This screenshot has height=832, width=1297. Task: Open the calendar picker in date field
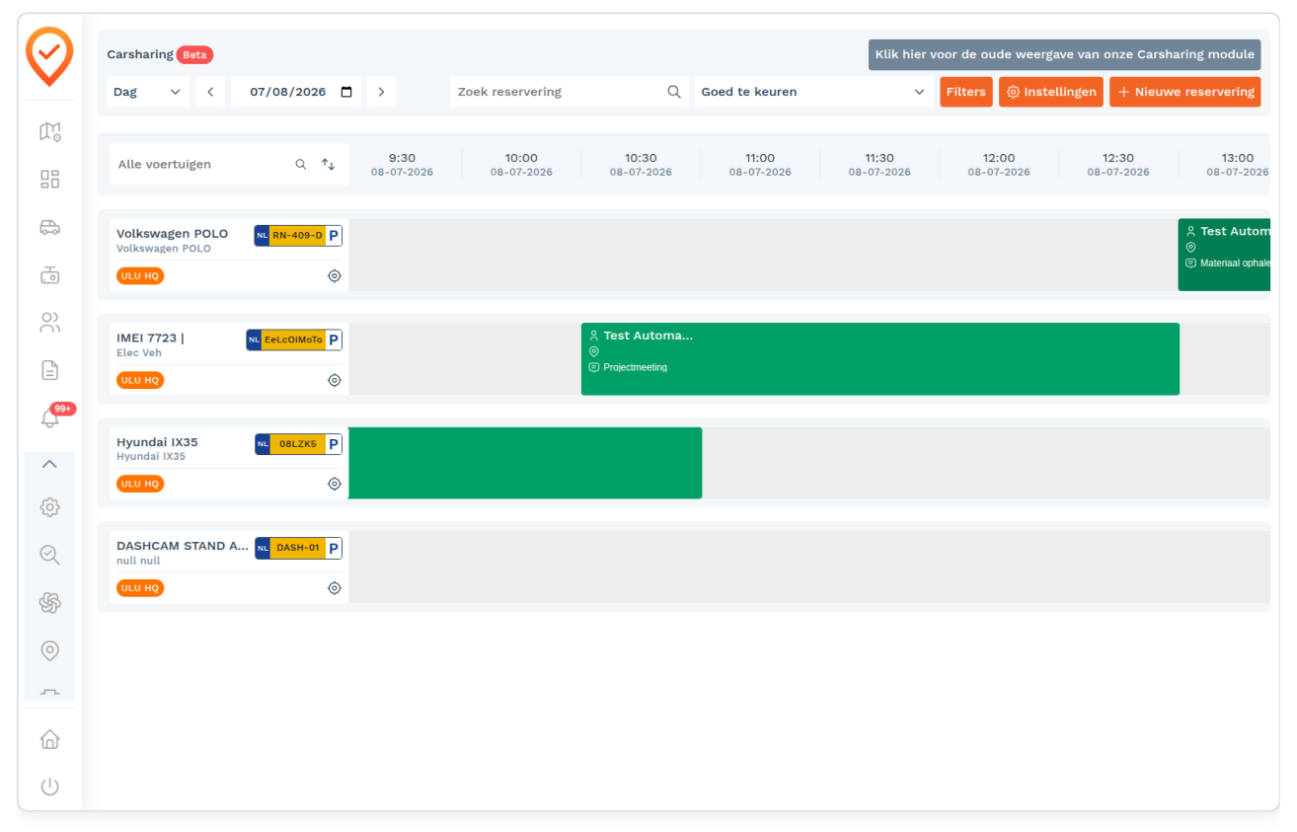click(x=346, y=92)
